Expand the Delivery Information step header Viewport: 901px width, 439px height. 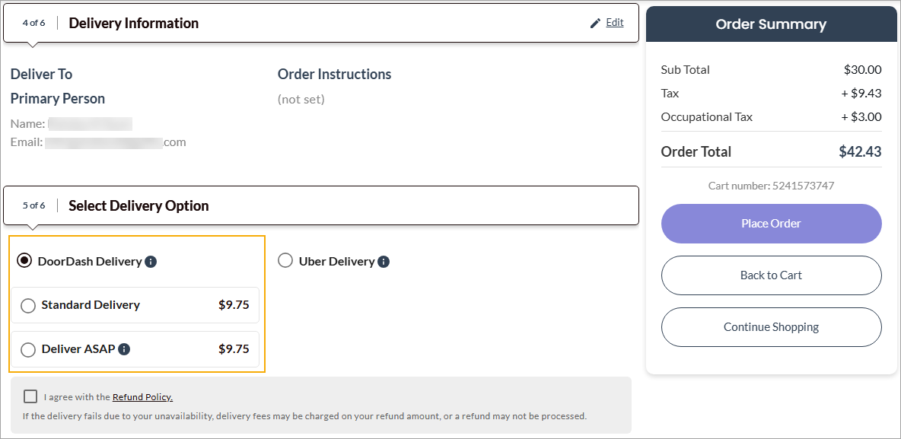click(x=133, y=24)
